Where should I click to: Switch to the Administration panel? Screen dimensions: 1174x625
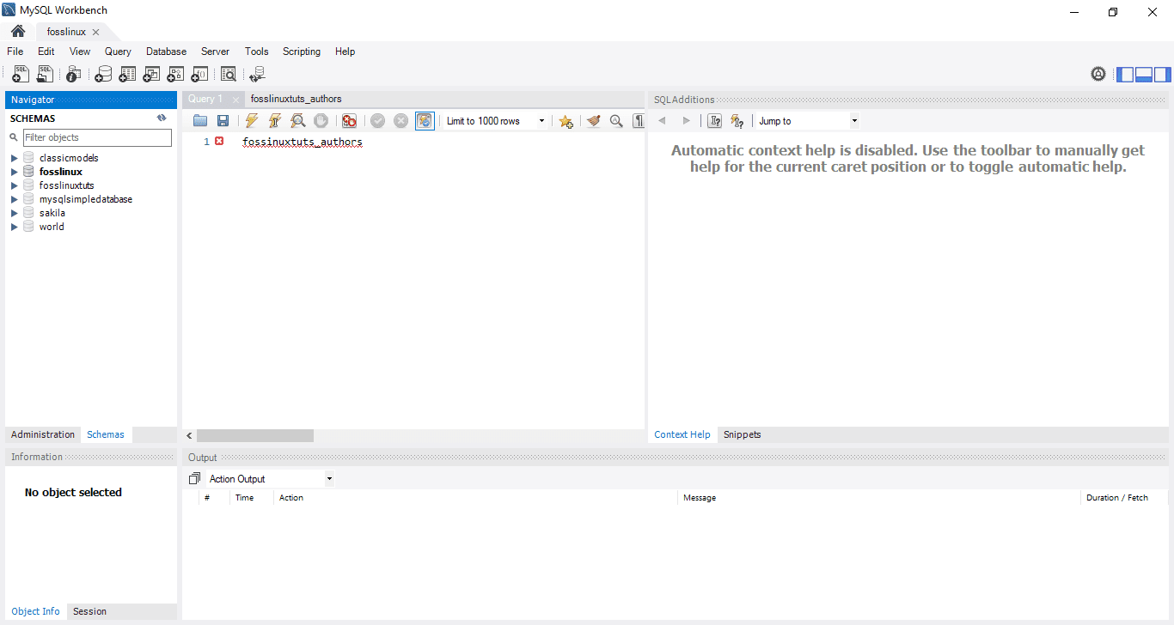tap(42, 434)
